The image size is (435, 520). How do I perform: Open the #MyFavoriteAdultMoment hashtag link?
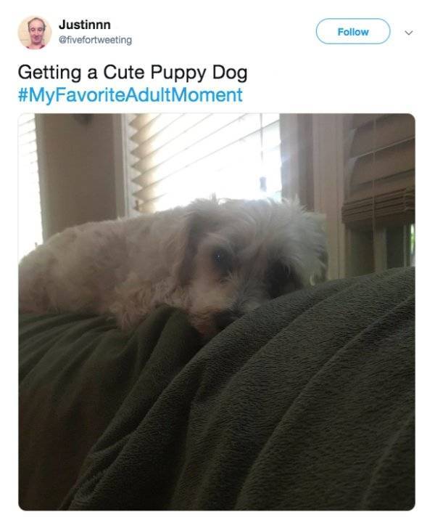click(130, 95)
